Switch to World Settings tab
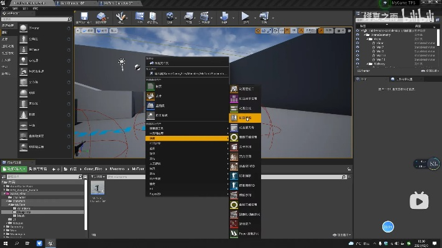The height and width of the screenshot is (248, 442). click(404, 79)
